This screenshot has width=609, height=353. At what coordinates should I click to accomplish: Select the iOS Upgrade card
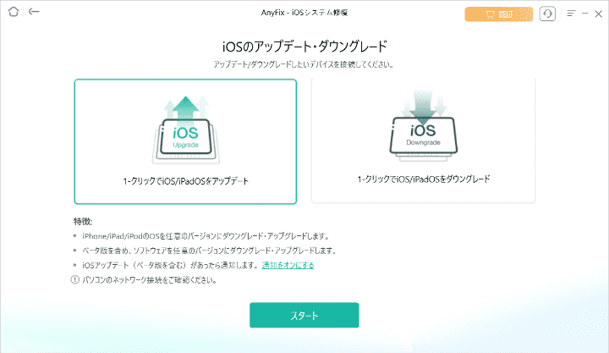(x=185, y=141)
